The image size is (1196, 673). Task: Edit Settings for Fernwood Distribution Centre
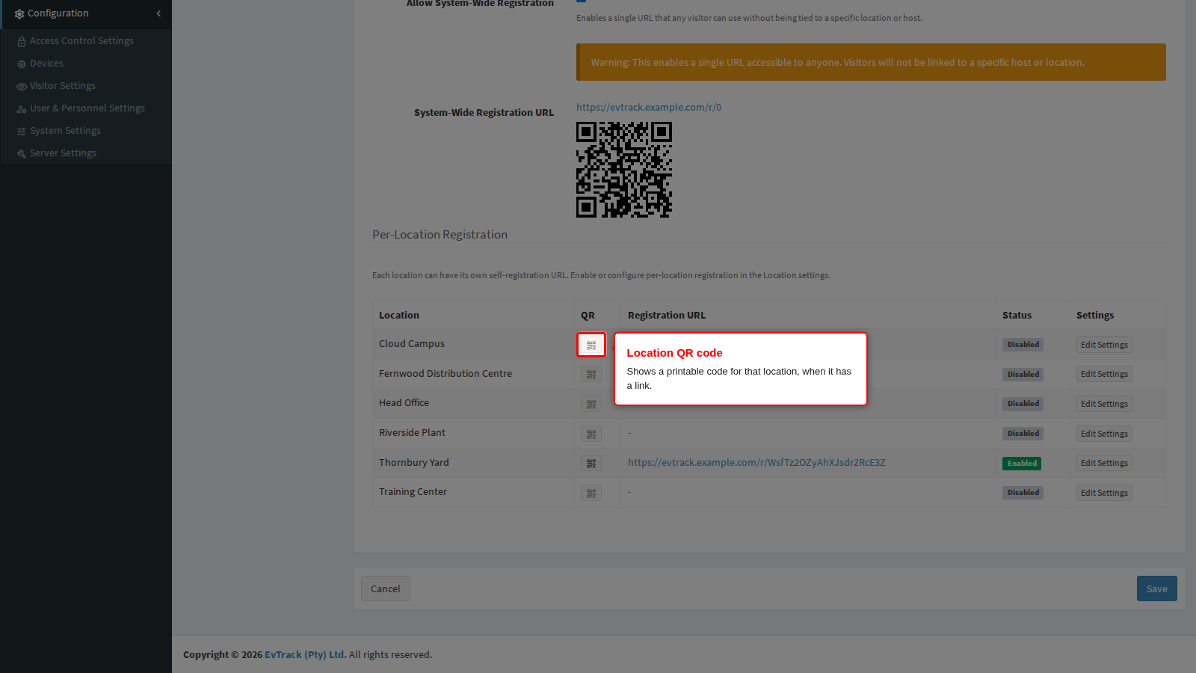[x=1104, y=374]
